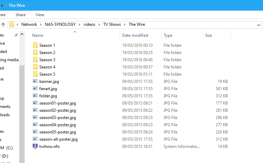
Task: Go up one folder level with Up arrow
Action: point(3,25)
